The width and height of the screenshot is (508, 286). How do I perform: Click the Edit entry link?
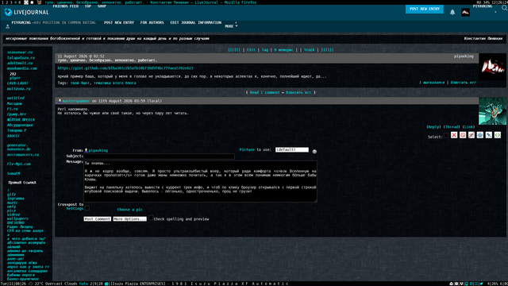pos(251,50)
